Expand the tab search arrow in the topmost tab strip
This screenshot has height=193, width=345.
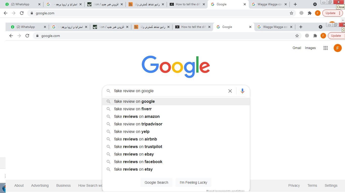[x=315, y=4]
